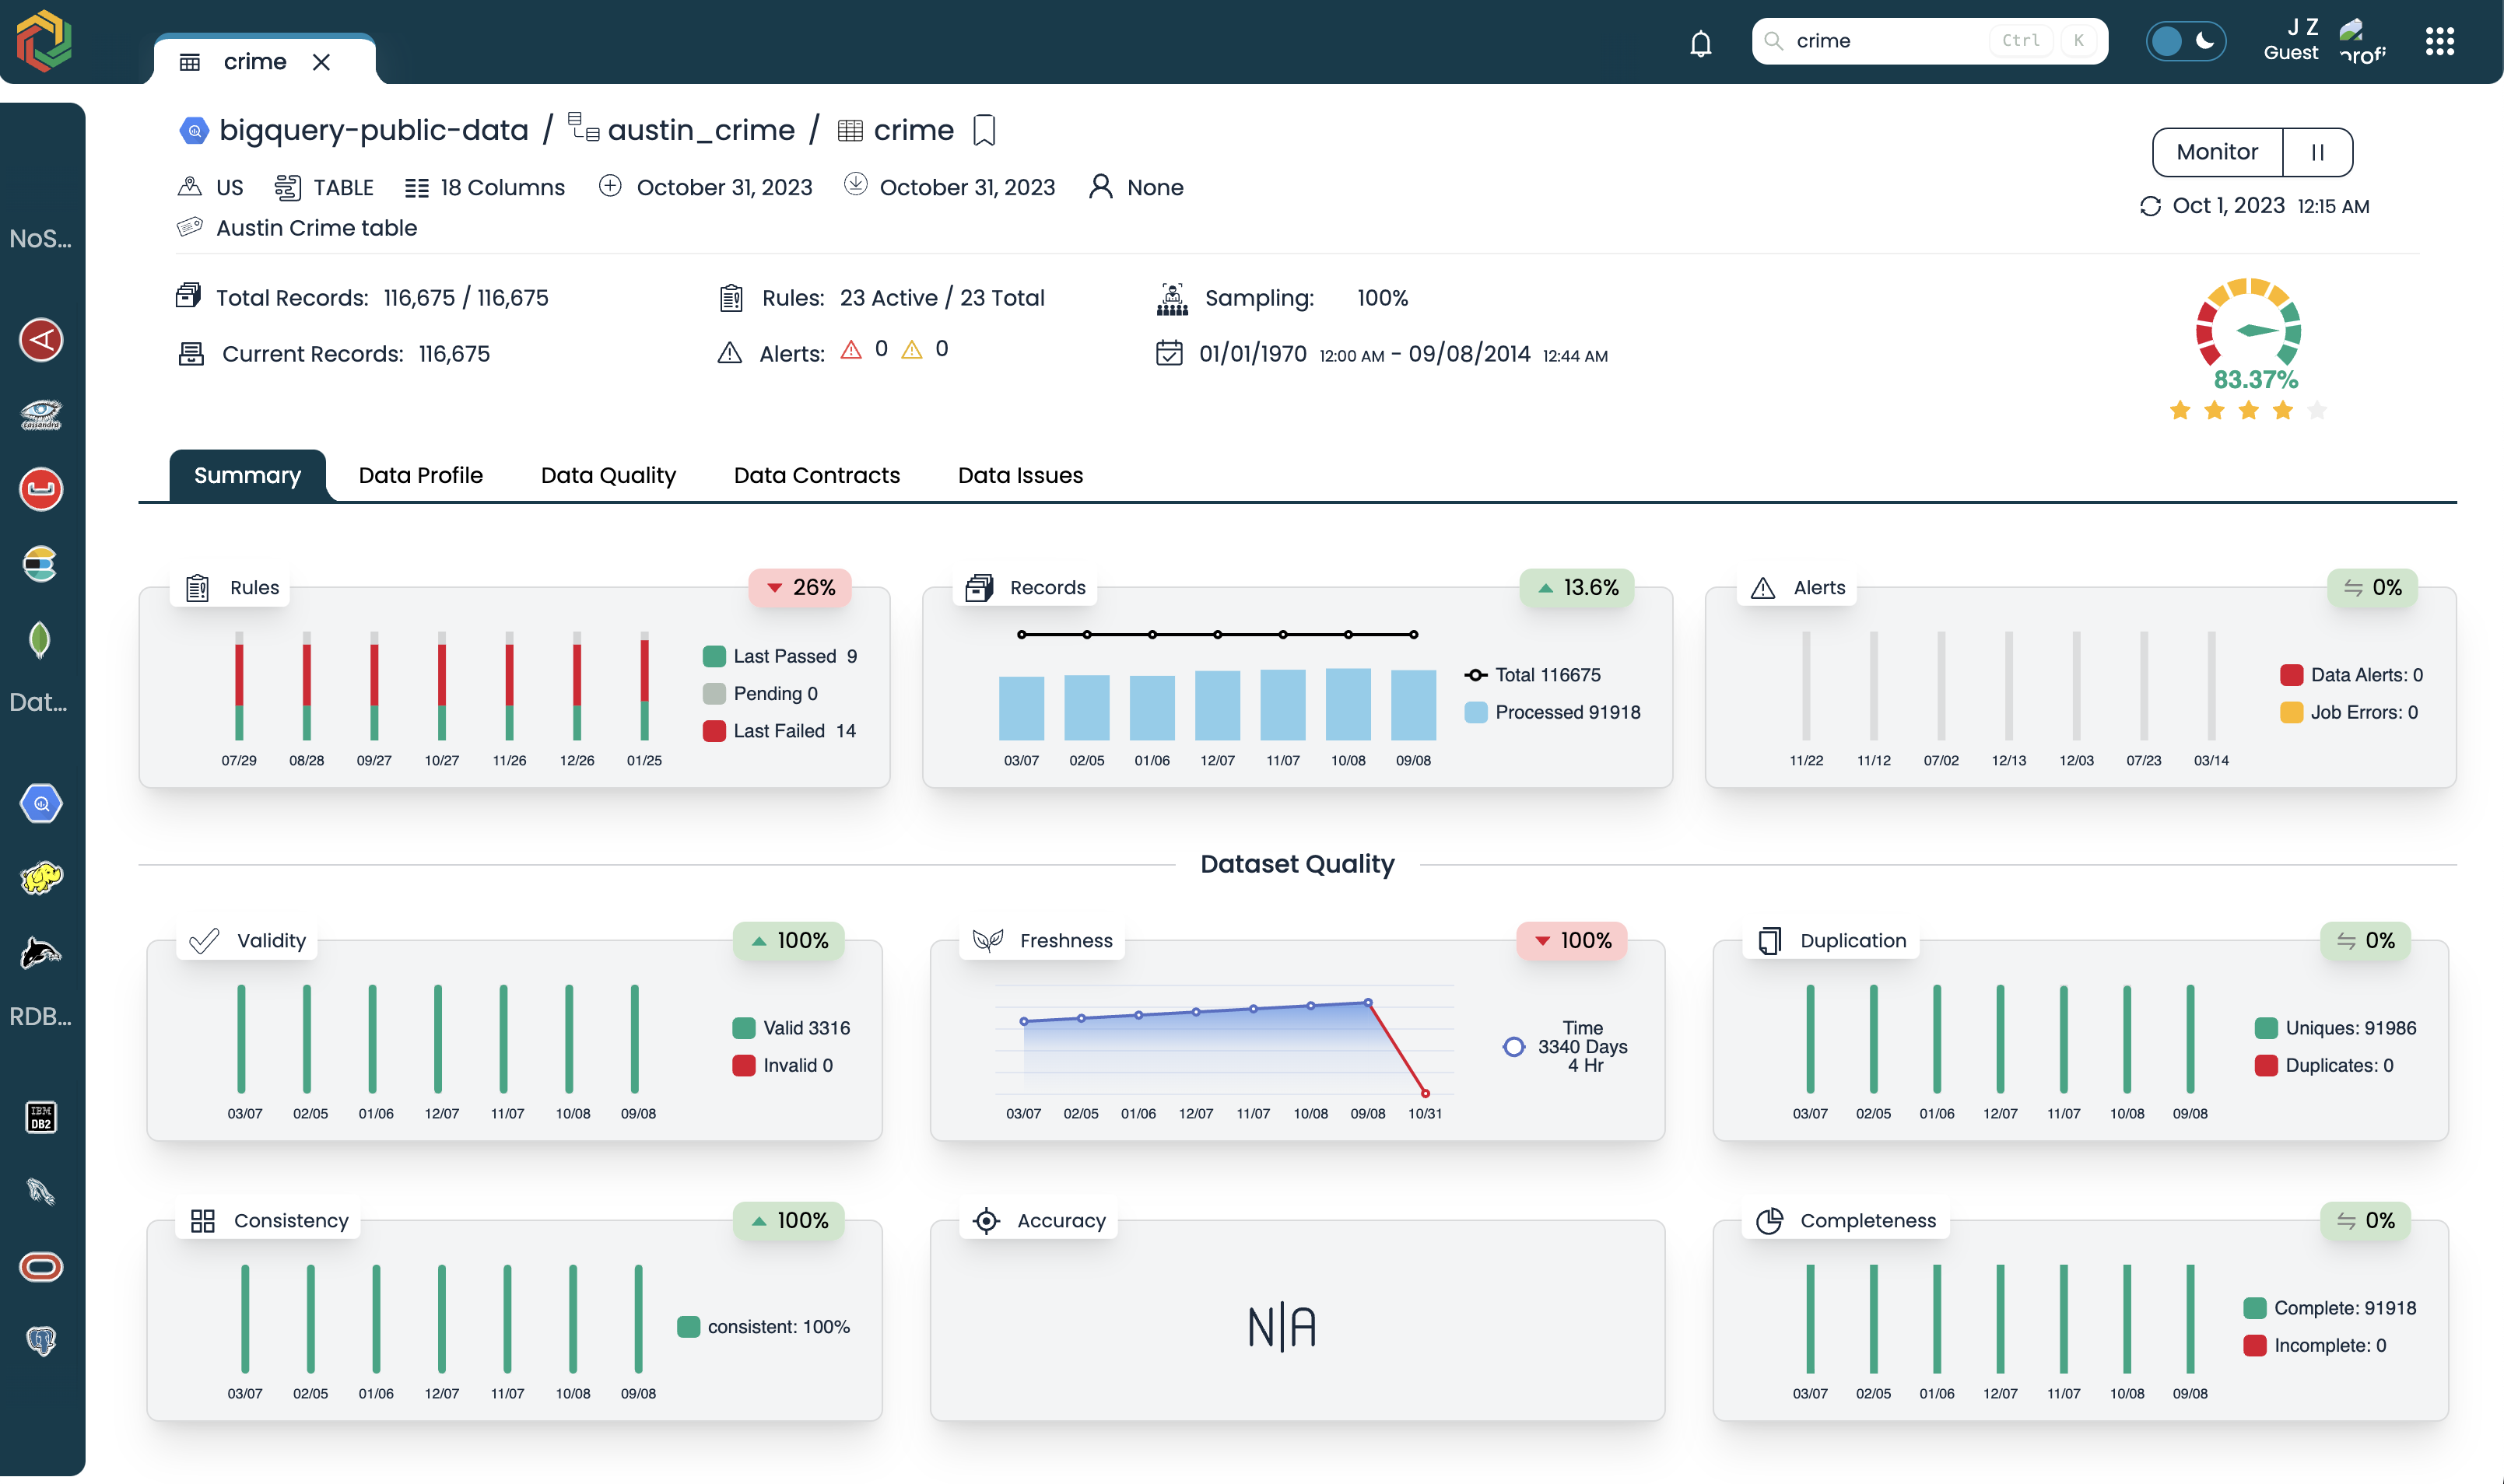Click the Rules 26% change badge
Screen dimensions: 2504x1484
801,588
